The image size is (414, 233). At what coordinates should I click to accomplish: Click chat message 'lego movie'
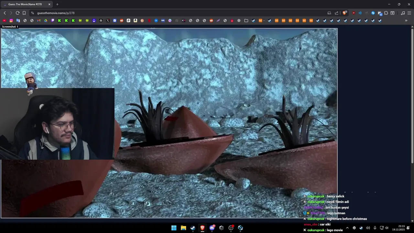[x=335, y=230]
